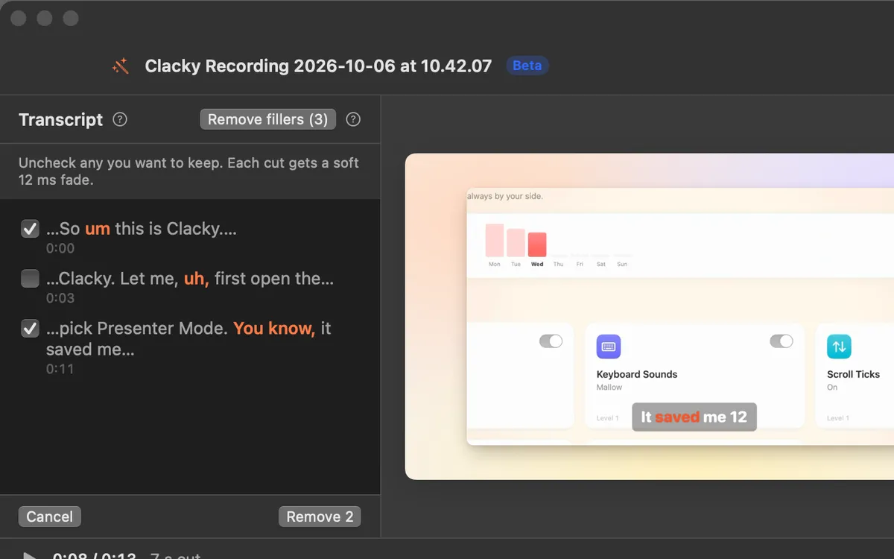894x559 pixels.
Task: Jump to transcript timestamp 0:11
Action: pos(60,368)
